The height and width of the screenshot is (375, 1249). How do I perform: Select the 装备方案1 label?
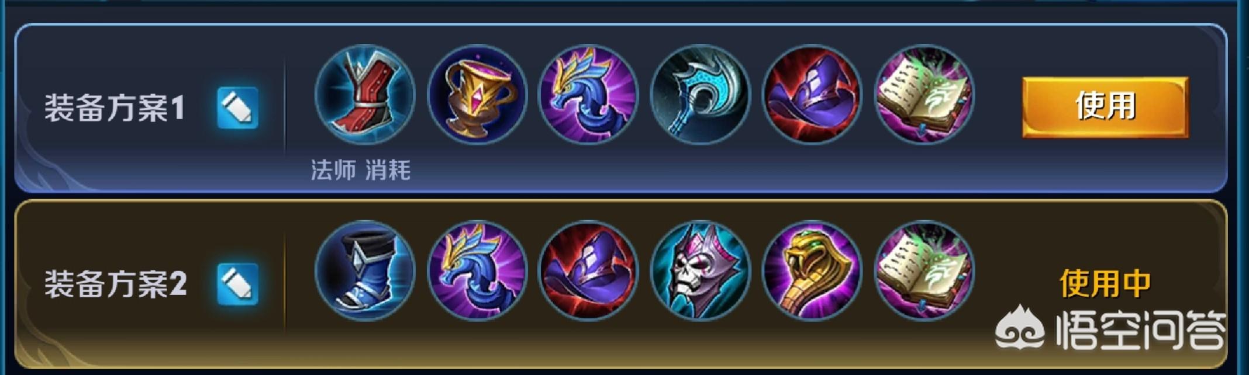point(115,108)
